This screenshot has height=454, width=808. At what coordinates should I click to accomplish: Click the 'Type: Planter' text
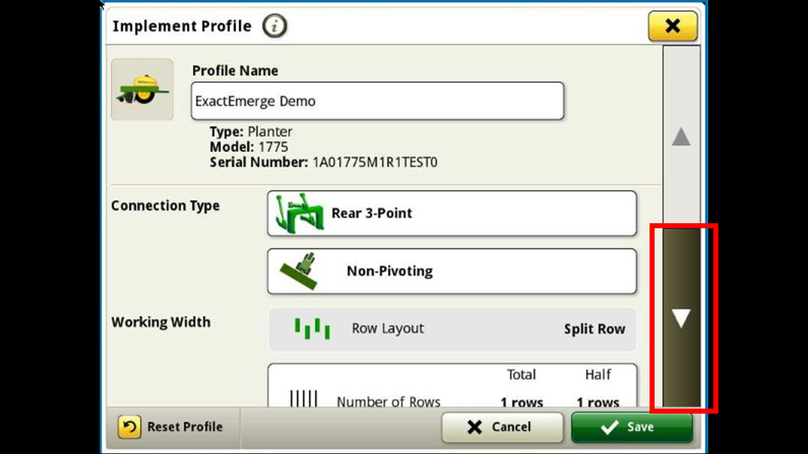pyautogui.click(x=251, y=132)
